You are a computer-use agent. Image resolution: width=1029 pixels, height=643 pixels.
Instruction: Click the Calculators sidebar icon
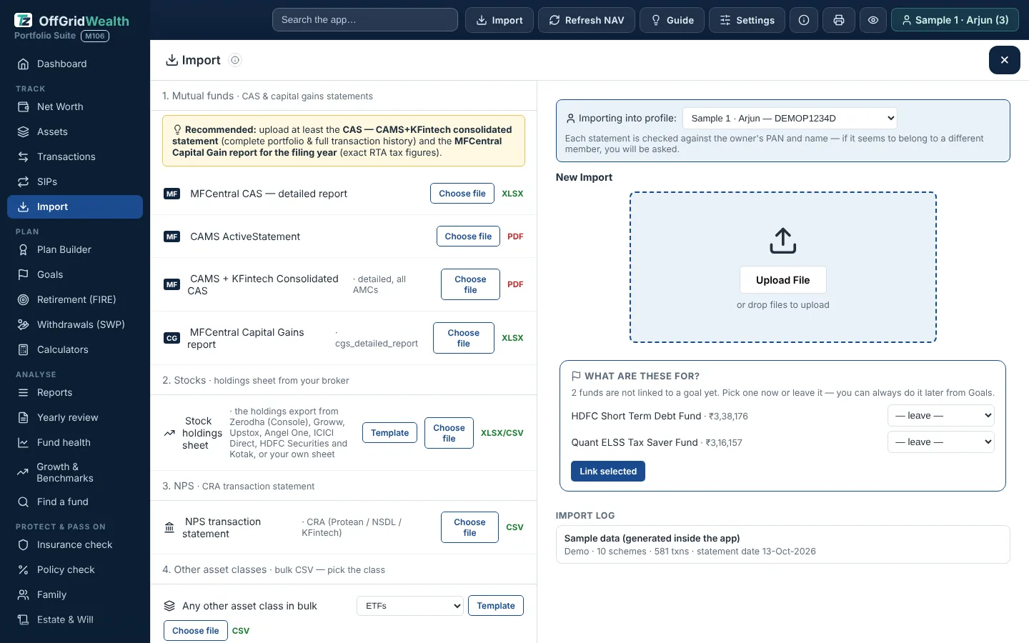point(24,349)
